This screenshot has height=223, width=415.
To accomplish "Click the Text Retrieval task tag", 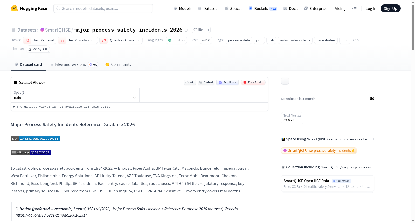I will (x=40, y=40).
